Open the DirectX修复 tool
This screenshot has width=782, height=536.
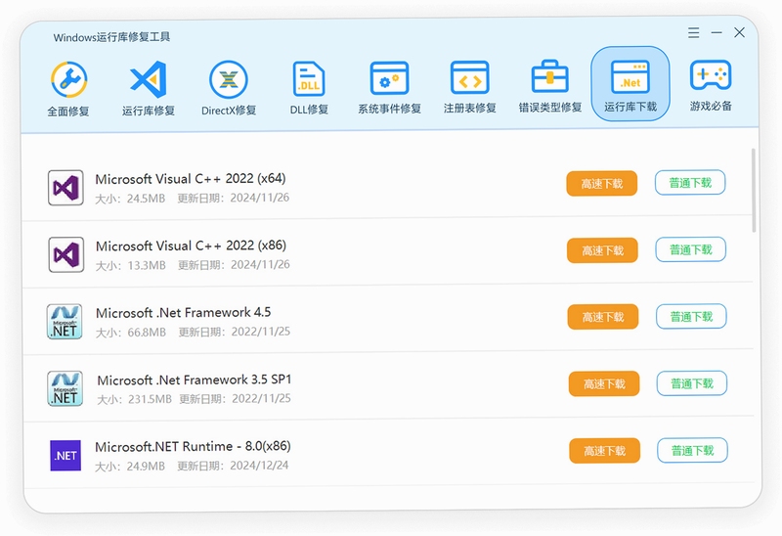click(229, 89)
